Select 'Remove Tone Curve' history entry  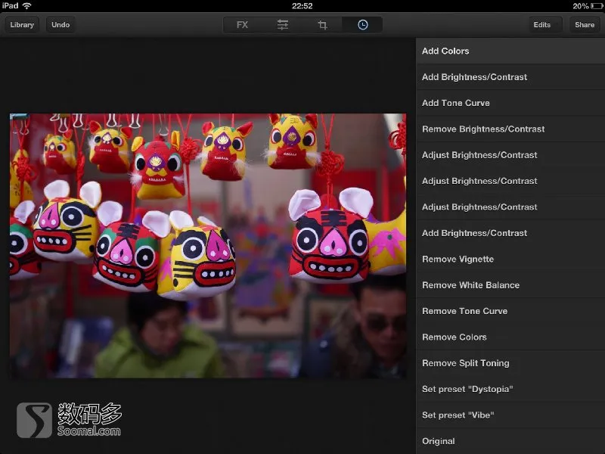(510, 311)
